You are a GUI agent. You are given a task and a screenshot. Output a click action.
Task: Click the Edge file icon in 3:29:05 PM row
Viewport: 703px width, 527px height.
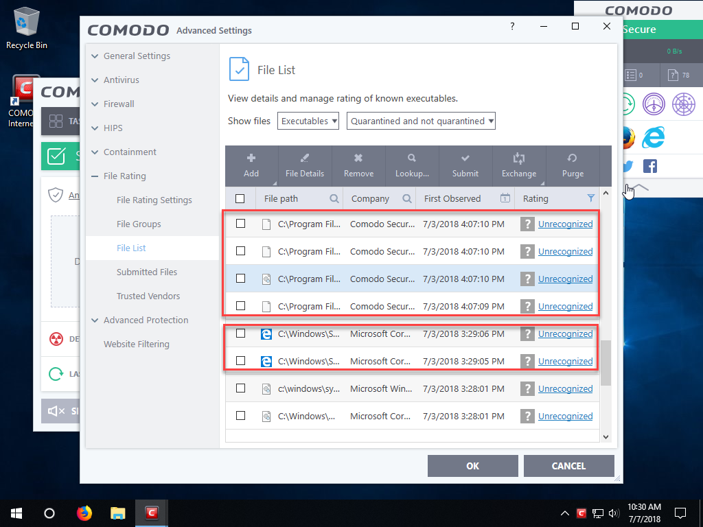click(x=266, y=361)
